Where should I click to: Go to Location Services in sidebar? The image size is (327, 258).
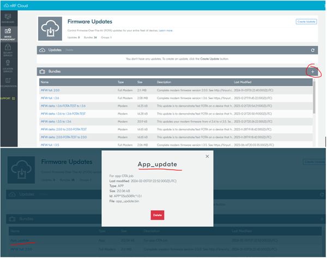(8, 67)
